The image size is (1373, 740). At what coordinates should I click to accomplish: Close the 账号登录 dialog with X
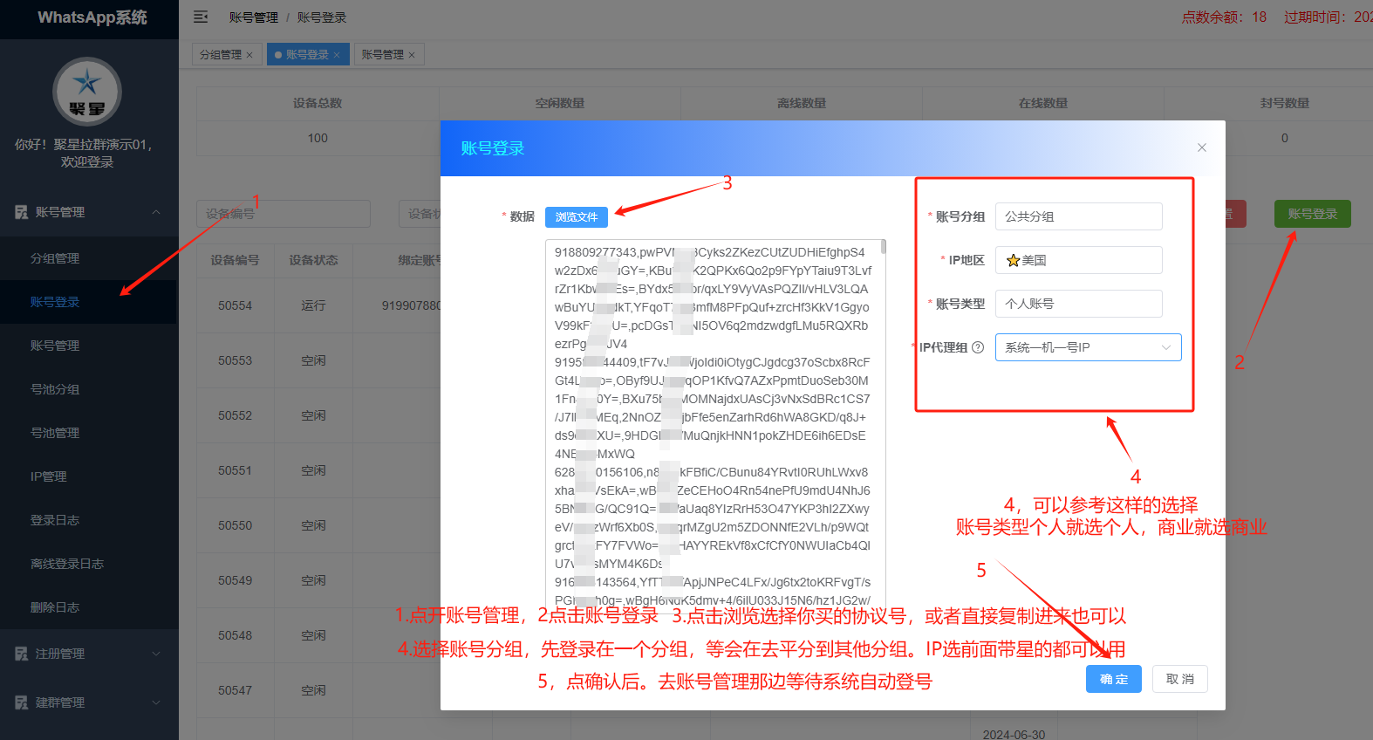[1202, 147]
